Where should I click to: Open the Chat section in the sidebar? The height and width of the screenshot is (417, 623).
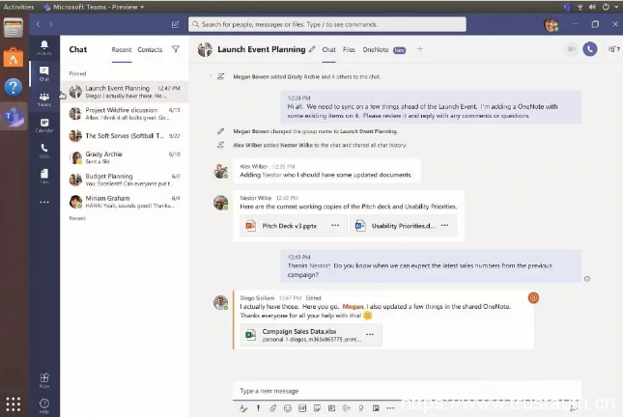pos(44,73)
